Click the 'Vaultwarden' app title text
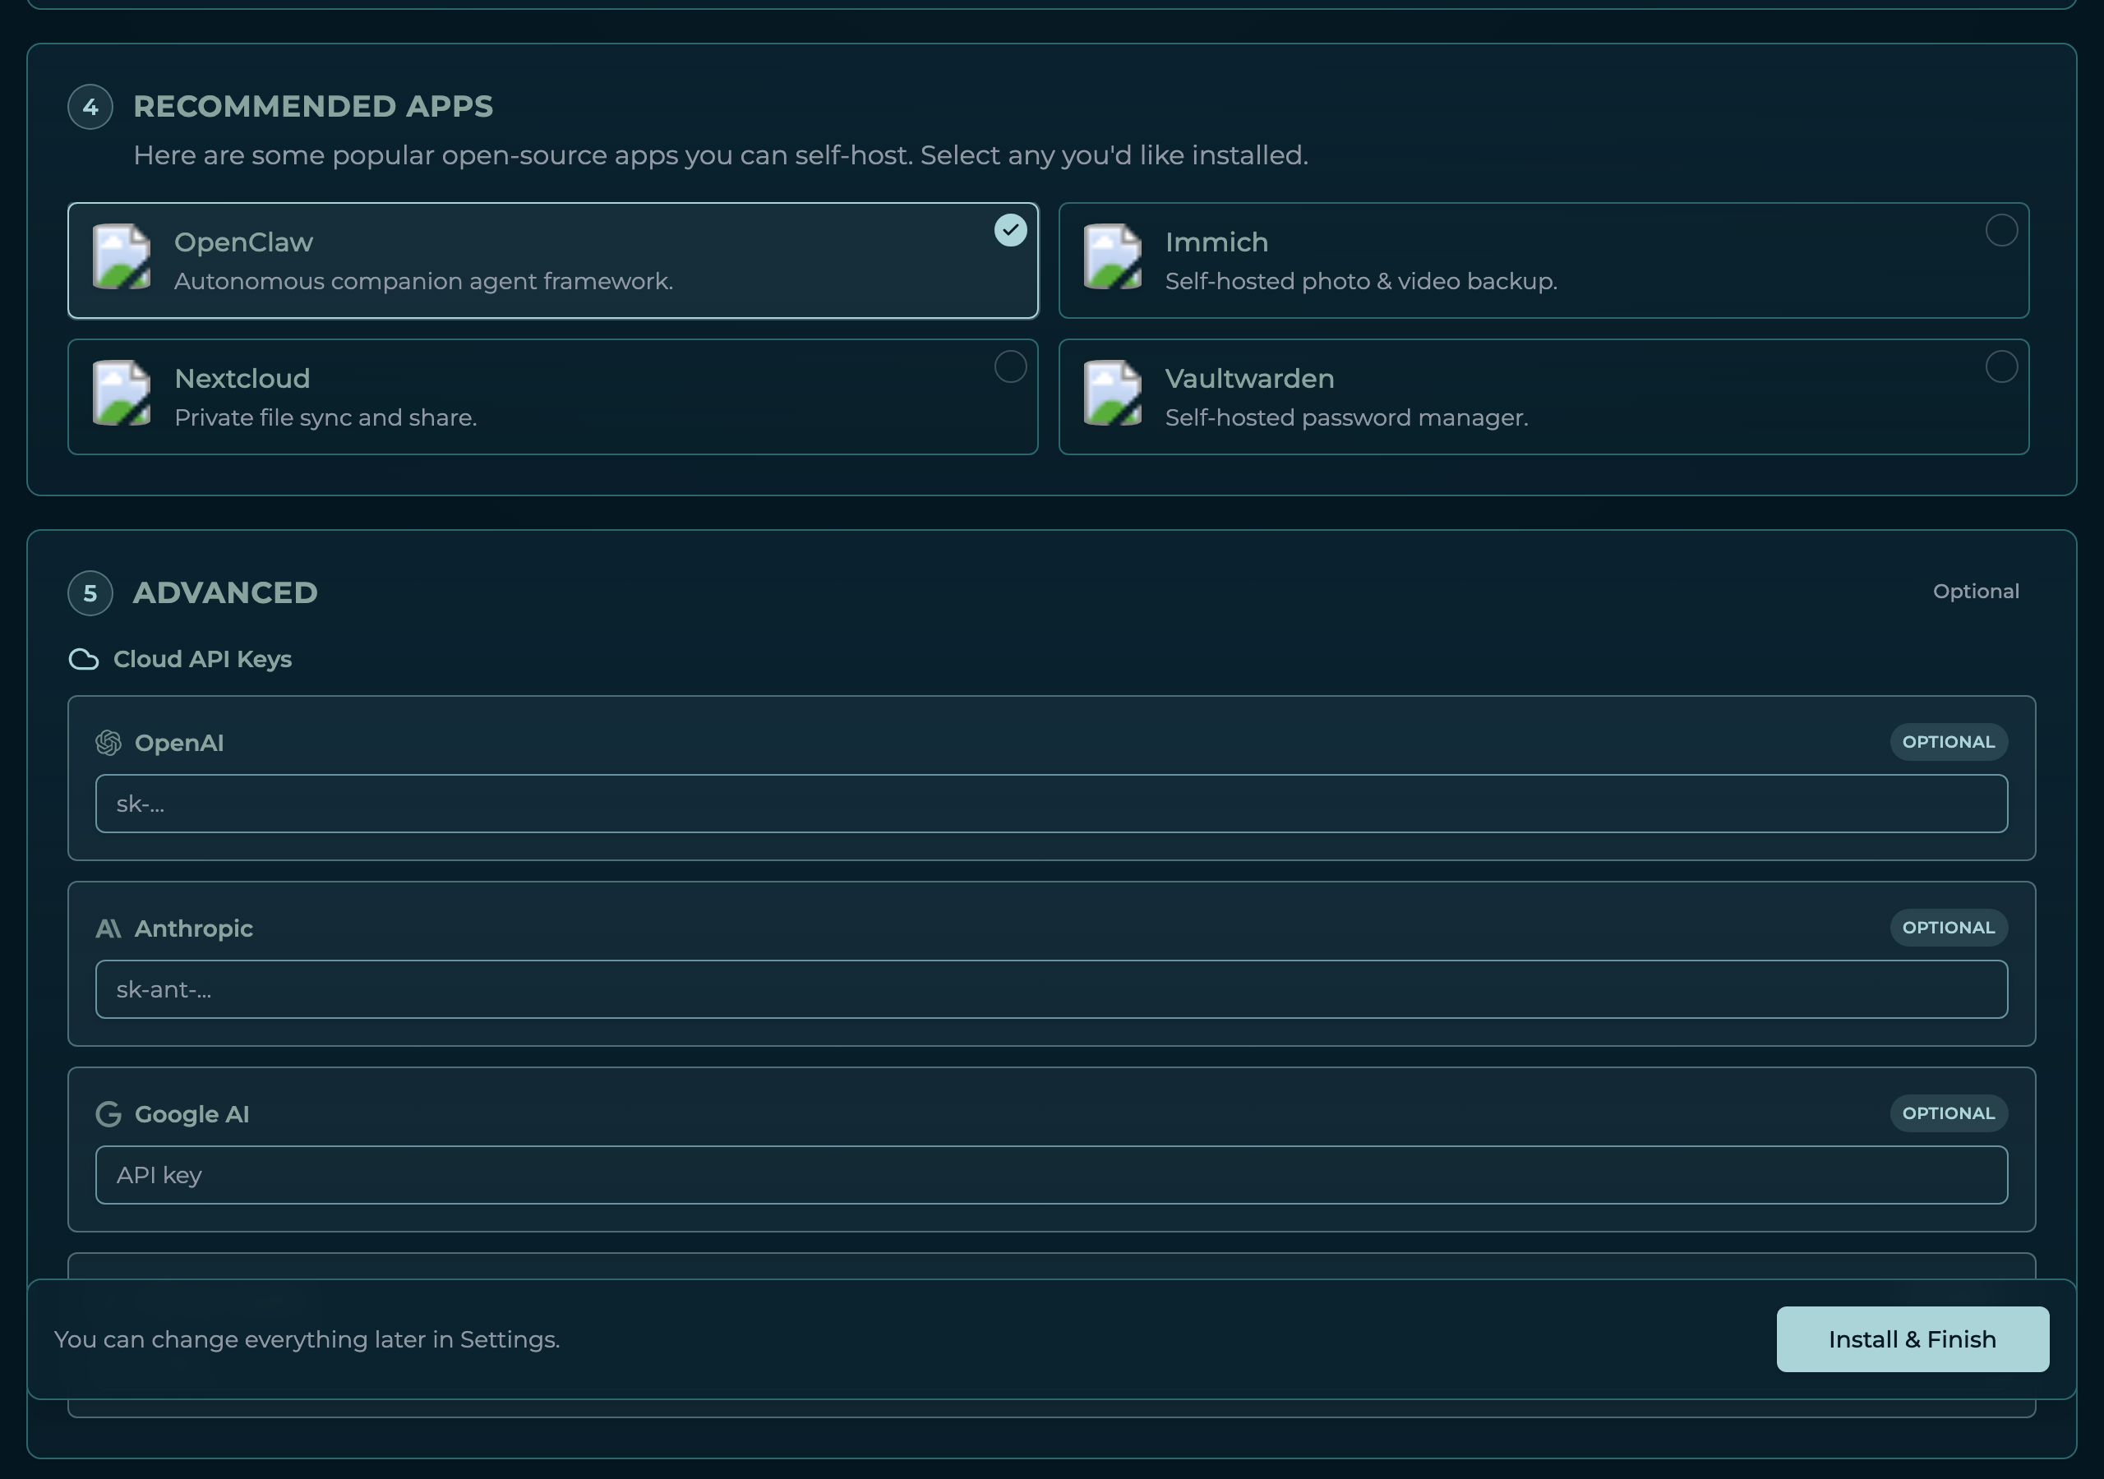The image size is (2104, 1479). click(1249, 379)
